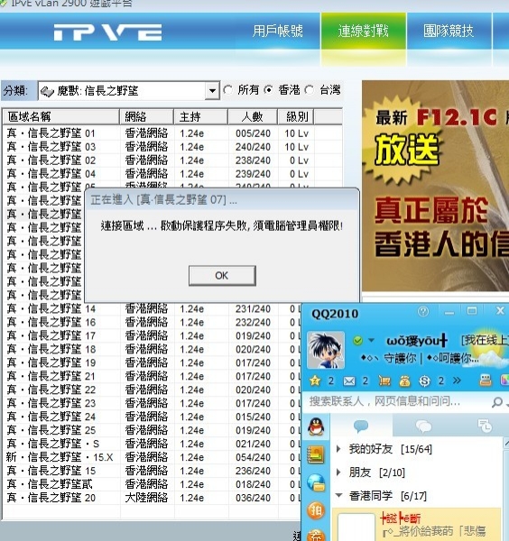Image resolution: width=509 pixels, height=541 pixels.
Task: Open the QQ shopping cart icon
Action: (384, 381)
